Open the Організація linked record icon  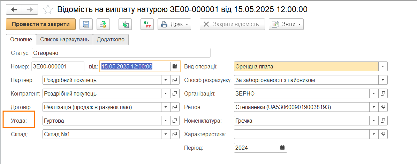[383, 93]
